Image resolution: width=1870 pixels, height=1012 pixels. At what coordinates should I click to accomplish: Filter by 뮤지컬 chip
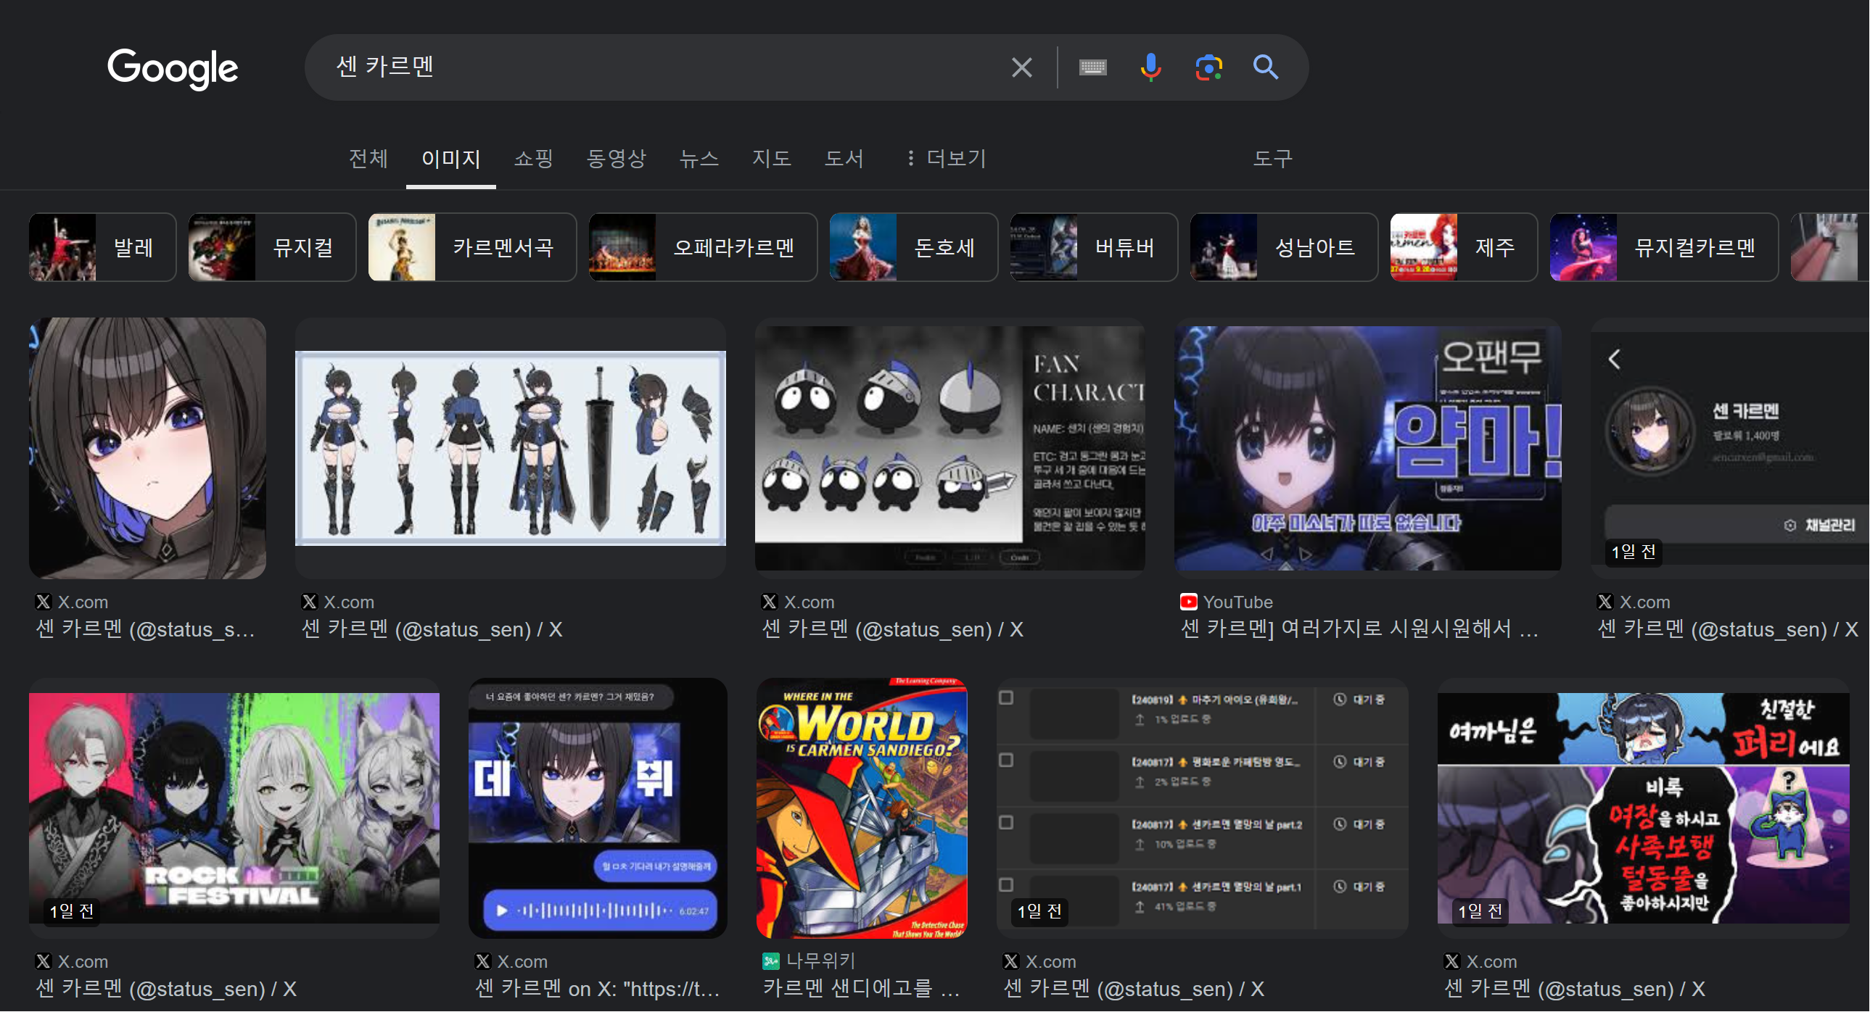(272, 247)
